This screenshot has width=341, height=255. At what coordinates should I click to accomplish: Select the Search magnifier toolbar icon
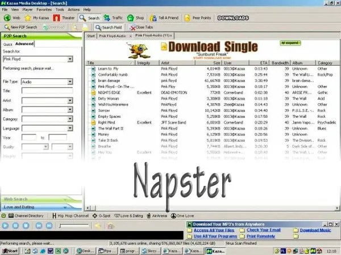[82, 18]
